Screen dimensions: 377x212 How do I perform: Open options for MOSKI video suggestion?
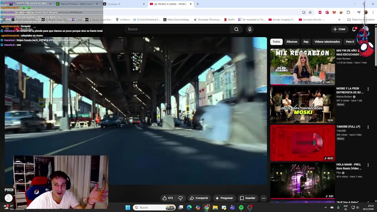pyautogui.click(x=368, y=89)
